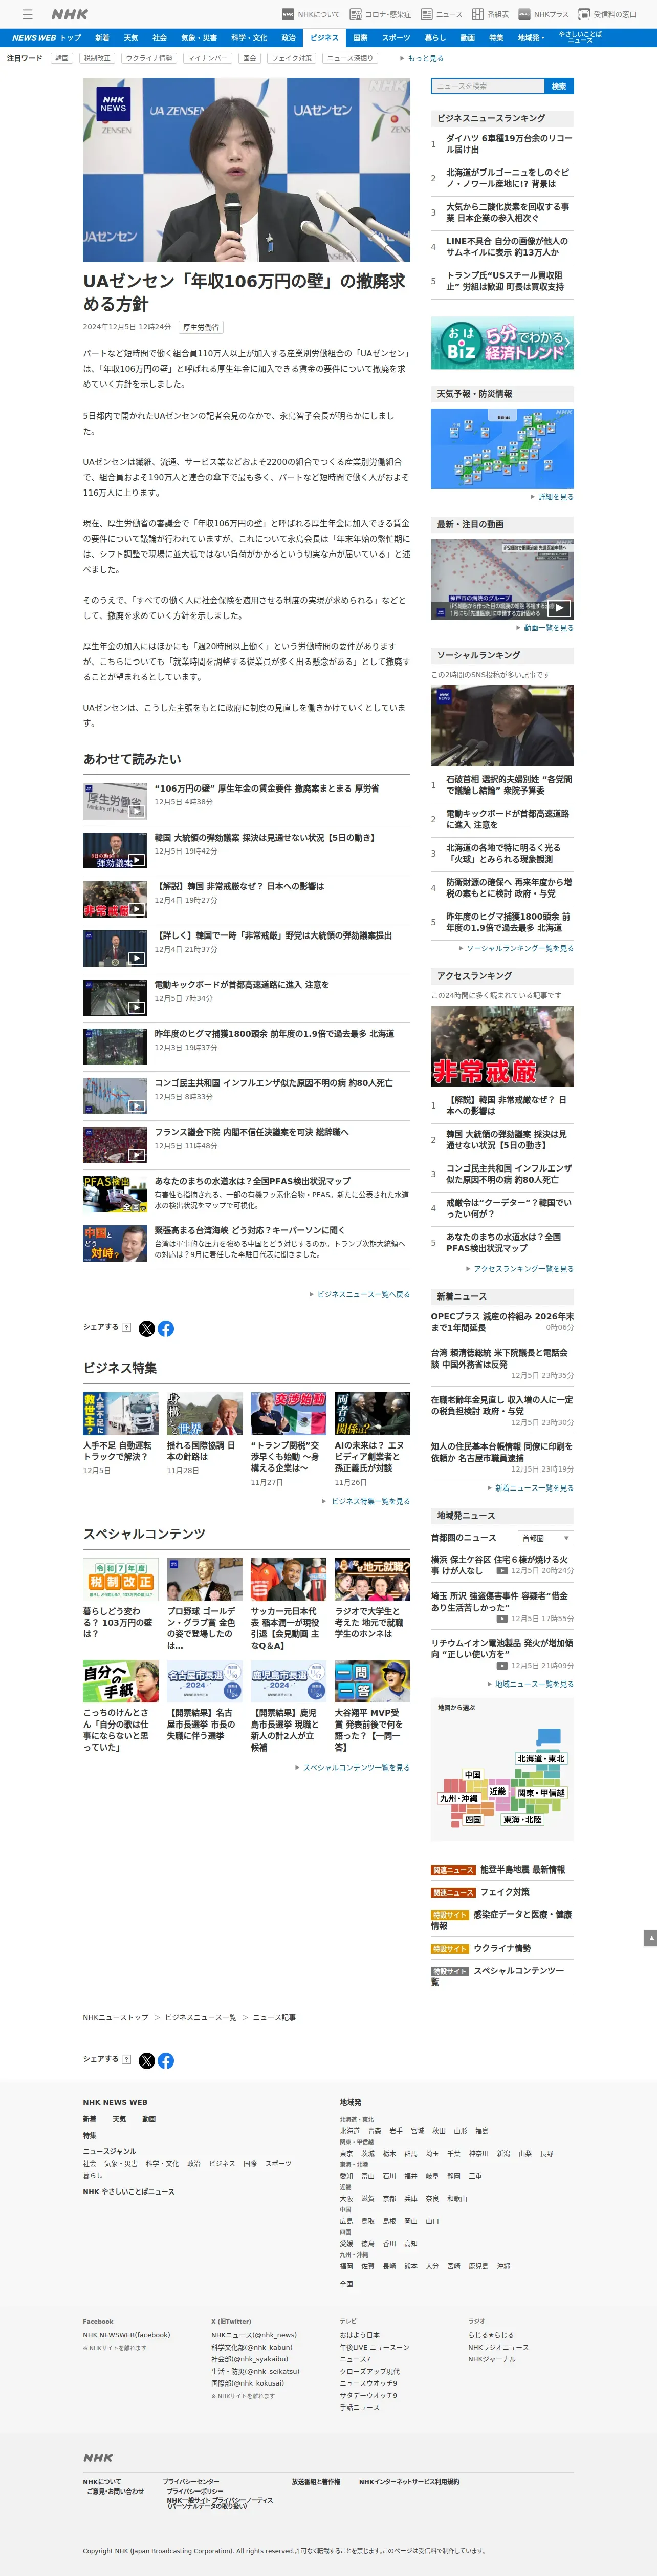Focus the ニュースを検索 search field
The width and height of the screenshot is (657, 2576).
(x=487, y=86)
